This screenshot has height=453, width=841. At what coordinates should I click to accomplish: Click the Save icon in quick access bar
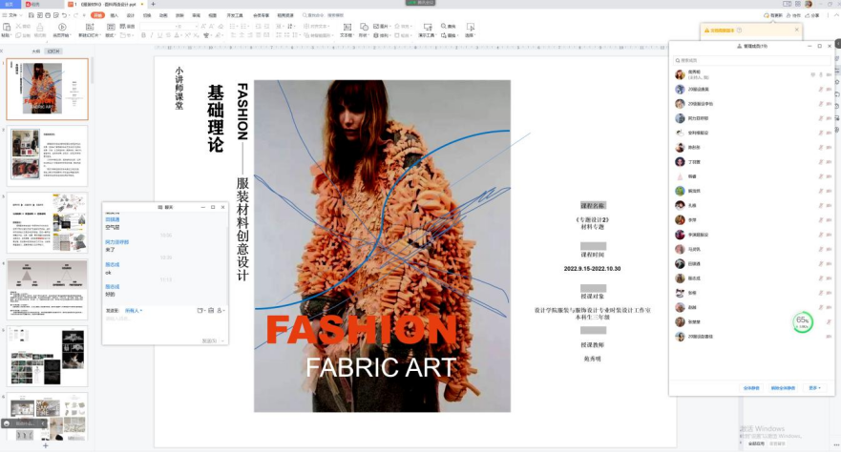(32, 15)
